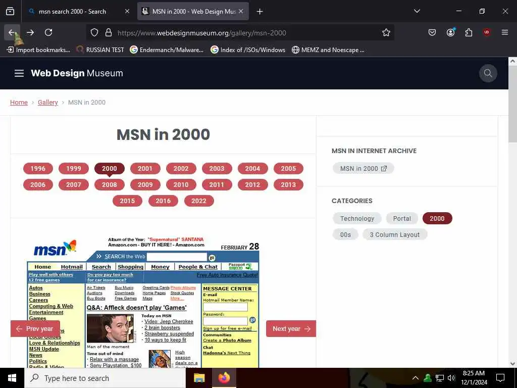Switch to the 'msn search 2000 - Search' tab

[x=78, y=12]
